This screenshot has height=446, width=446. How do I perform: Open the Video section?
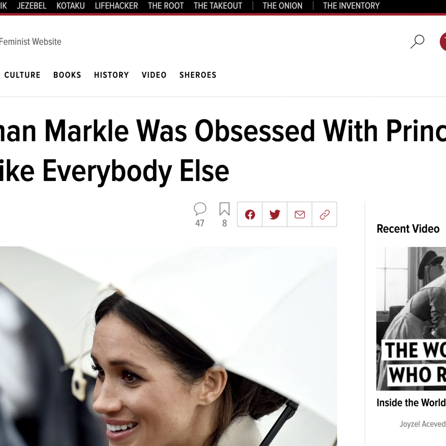[x=154, y=75]
